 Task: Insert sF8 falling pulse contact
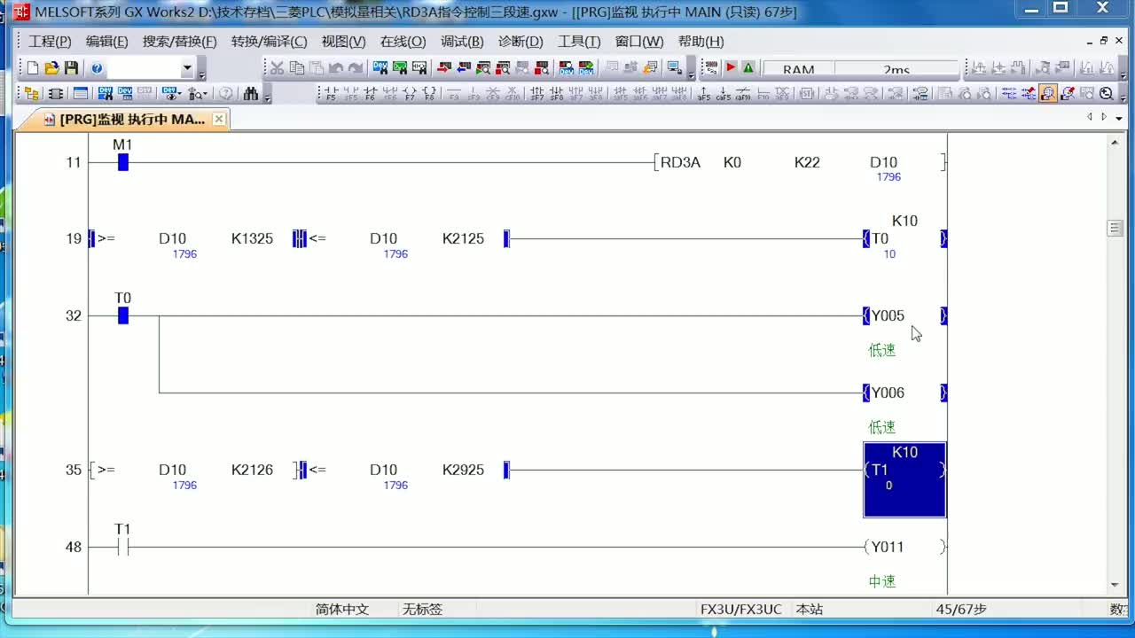pyautogui.click(x=556, y=93)
